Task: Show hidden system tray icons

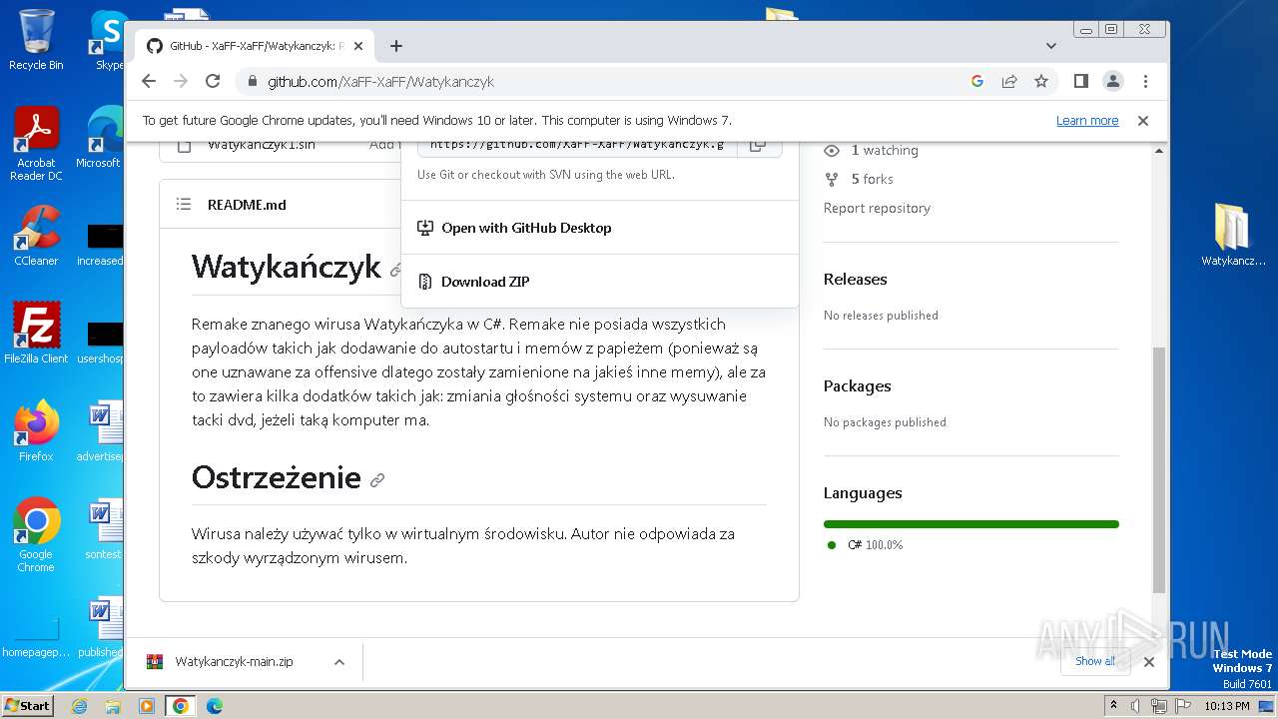Action: tap(1113, 706)
